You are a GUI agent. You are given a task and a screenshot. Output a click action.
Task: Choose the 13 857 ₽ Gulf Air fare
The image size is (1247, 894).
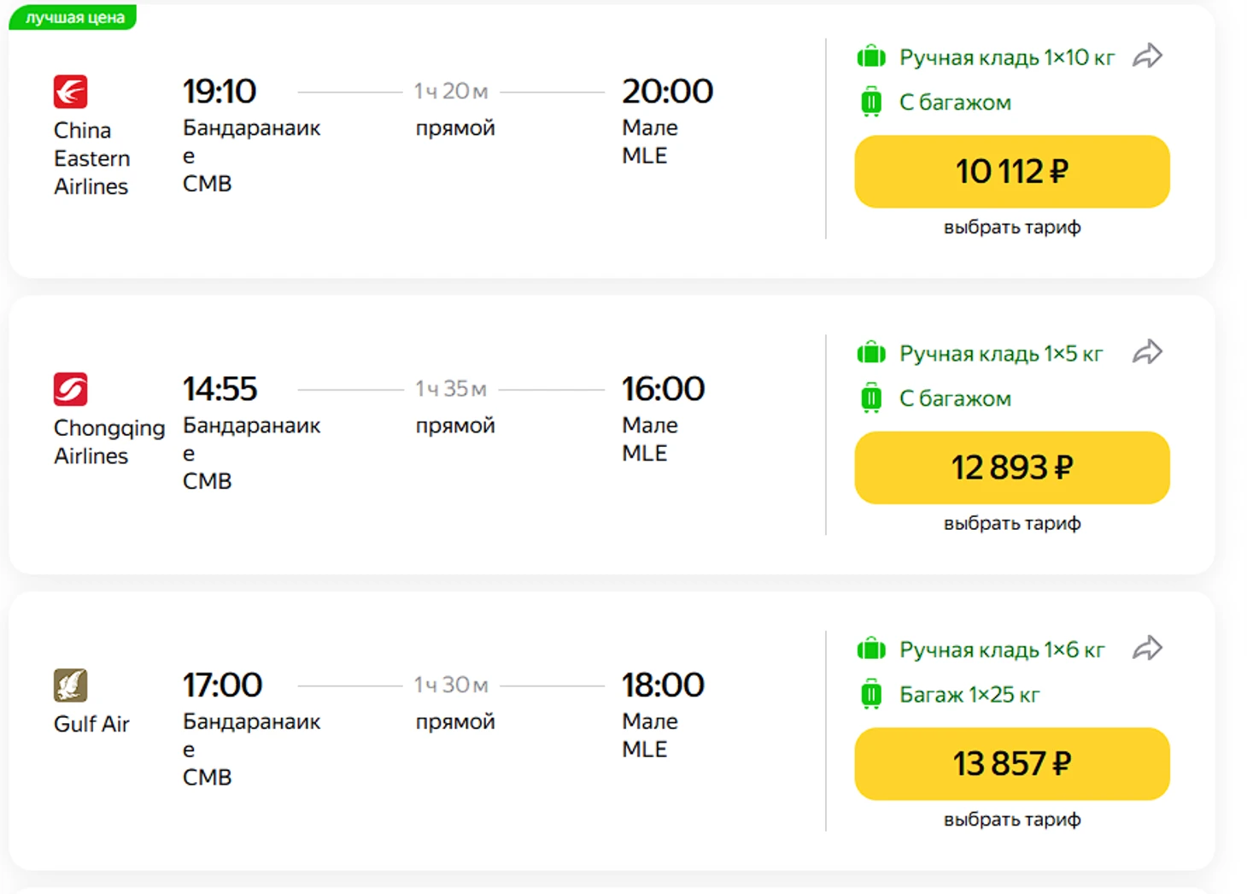pyautogui.click(x=1011, y=764)
